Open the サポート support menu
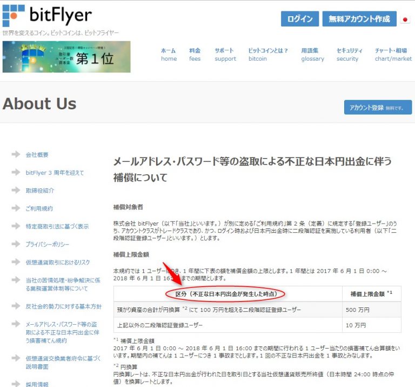Screen dimensions: 415x387 click(x=225, y=55)
